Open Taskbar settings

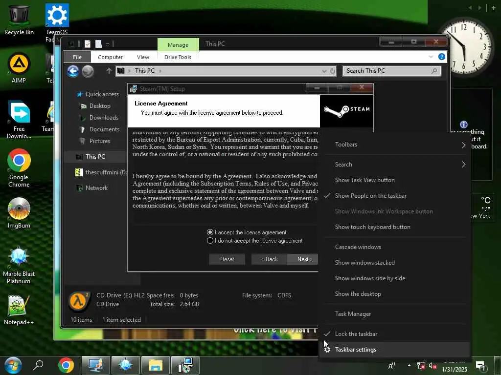394,350
